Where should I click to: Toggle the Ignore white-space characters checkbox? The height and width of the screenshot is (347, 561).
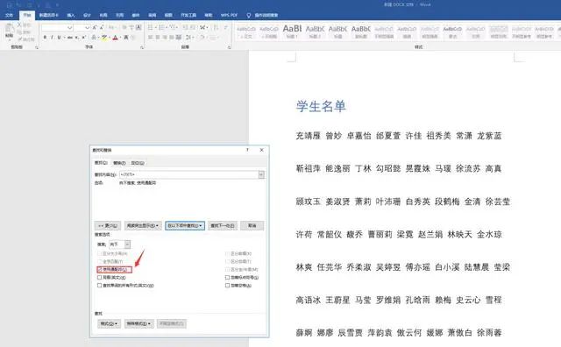tap(228, 286)
